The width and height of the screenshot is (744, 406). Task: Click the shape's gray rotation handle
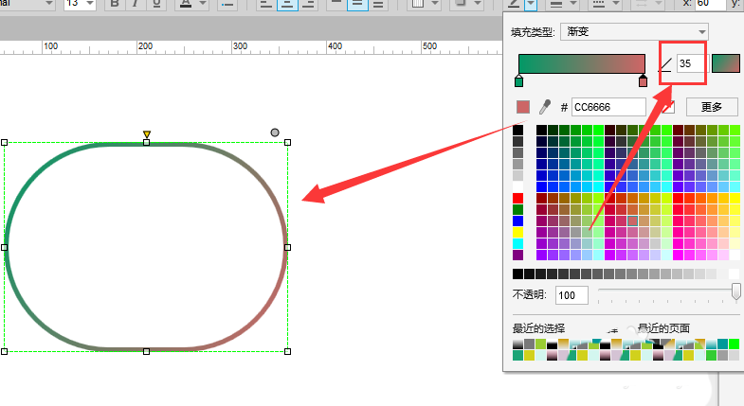[x=275, y=132]
